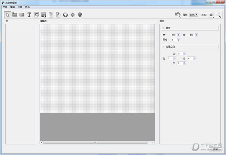
Task: Collapse the 边缘空白 margin section
Action: pos(190,47)
